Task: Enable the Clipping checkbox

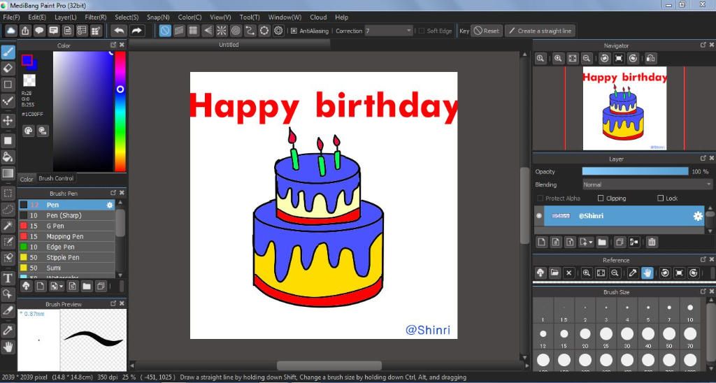Action: pyautogui.click(x=601, y=198)
